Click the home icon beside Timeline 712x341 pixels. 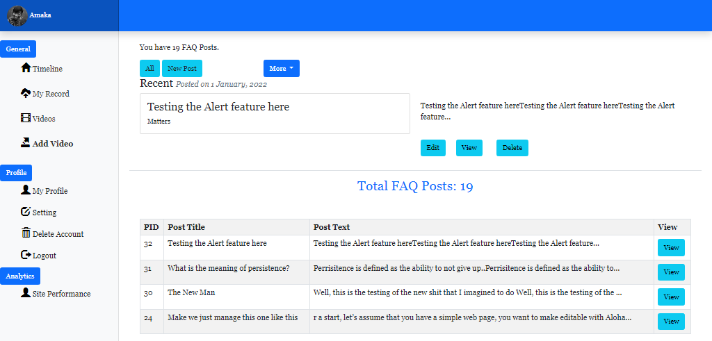click(26, 68)
